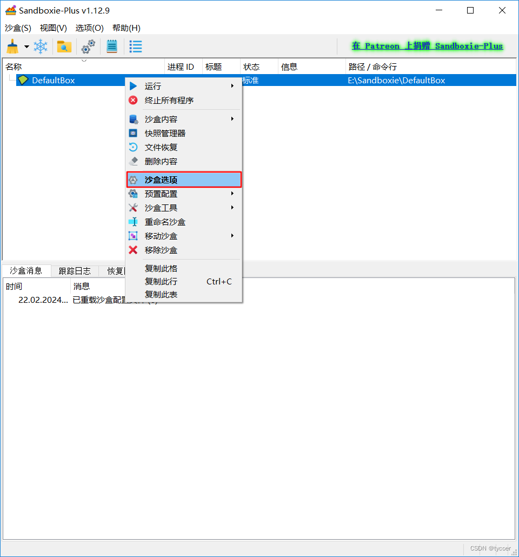Switch to the 跟踪日志 tab

75,271
